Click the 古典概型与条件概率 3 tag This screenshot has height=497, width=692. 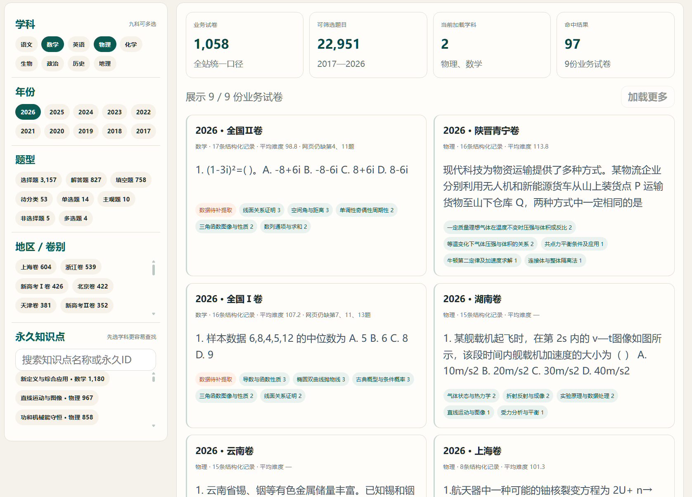(383, 379)
